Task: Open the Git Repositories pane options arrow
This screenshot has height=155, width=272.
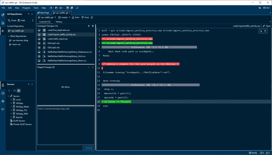Action: (x=29, y=14)
